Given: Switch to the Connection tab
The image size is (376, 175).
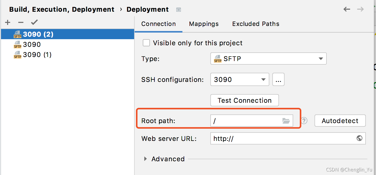Looking at the screenshot, I should (x=159, y=24).
